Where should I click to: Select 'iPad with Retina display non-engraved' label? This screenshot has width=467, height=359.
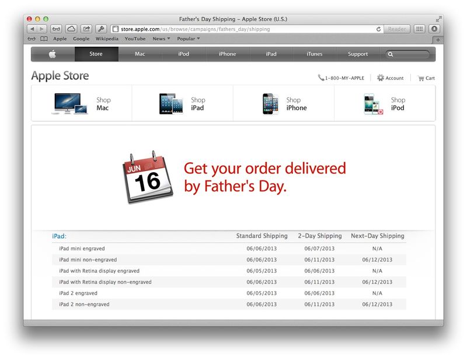pos(105,282)
